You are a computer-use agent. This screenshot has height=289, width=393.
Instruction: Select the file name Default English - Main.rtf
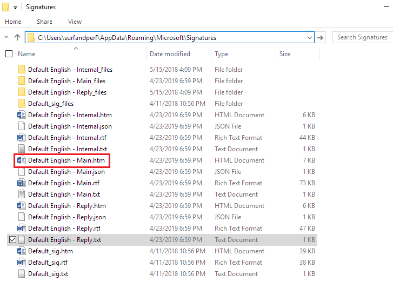(64, 183)
